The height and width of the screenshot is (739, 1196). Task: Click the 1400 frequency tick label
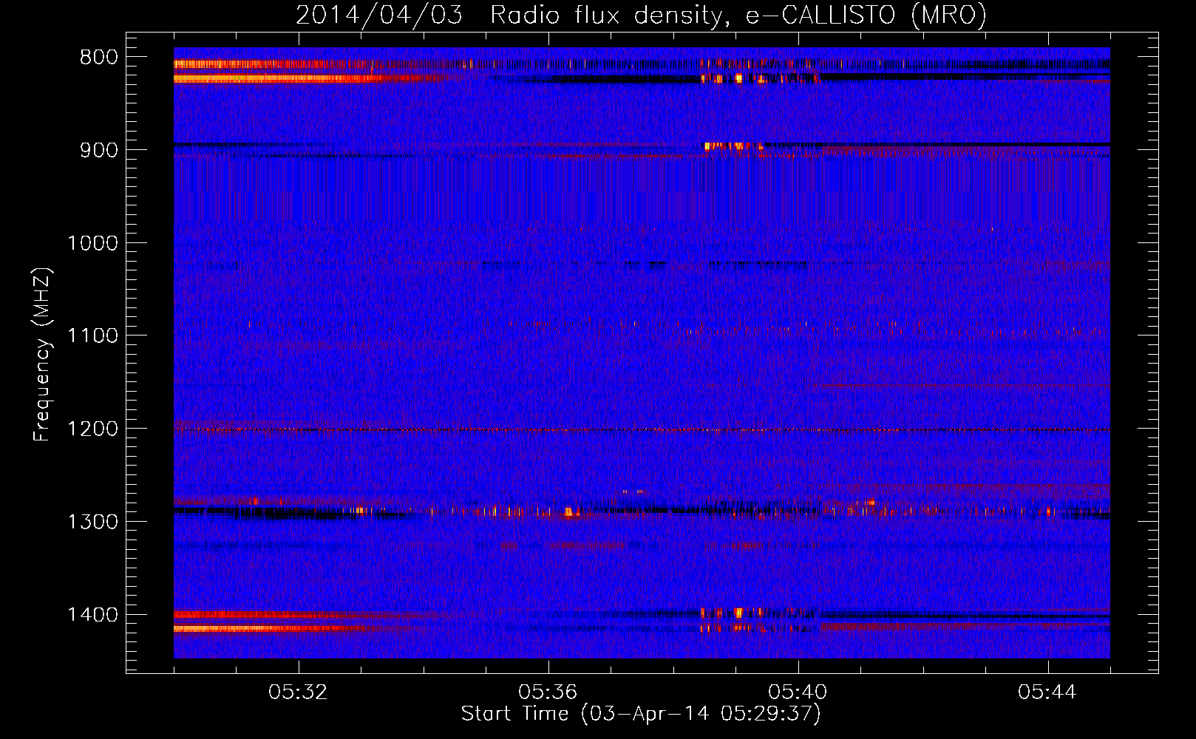point(92,615)
